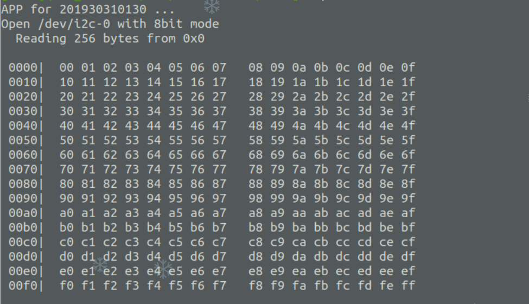Select the row address 0080|
The width and height of the screenshot is (529, 304).
27,184
